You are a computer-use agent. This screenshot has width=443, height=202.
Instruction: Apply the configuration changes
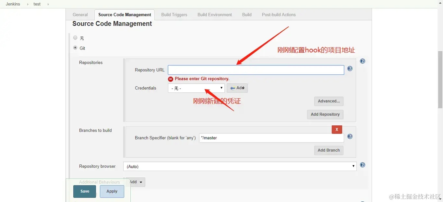[112, 191]
